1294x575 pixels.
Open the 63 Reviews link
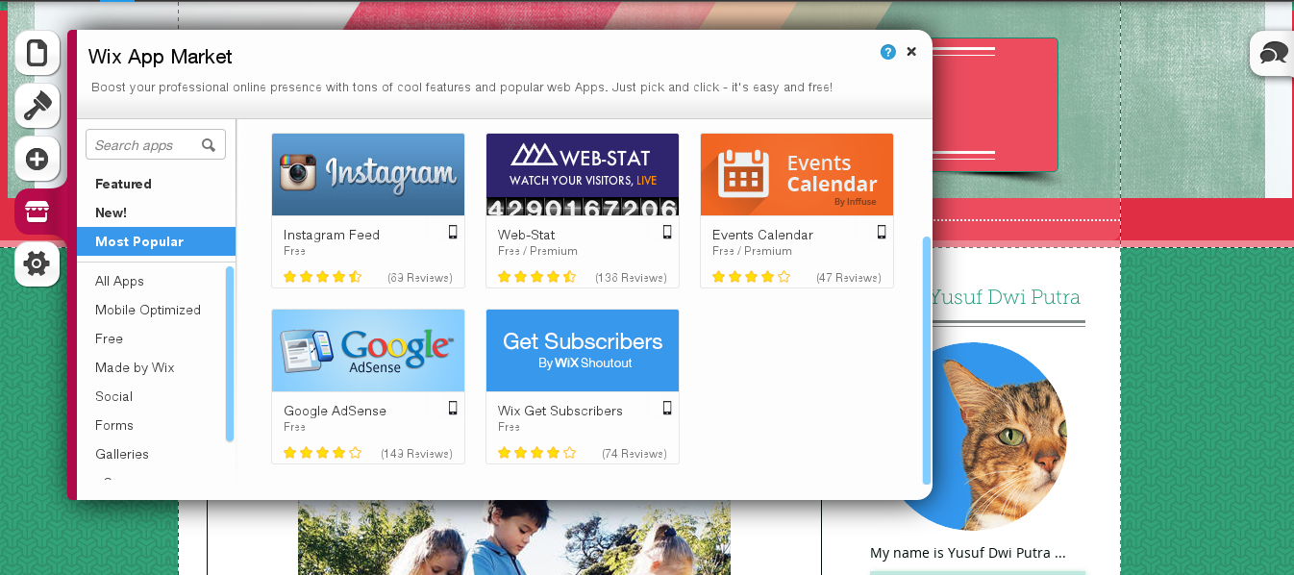click(420, 278)
